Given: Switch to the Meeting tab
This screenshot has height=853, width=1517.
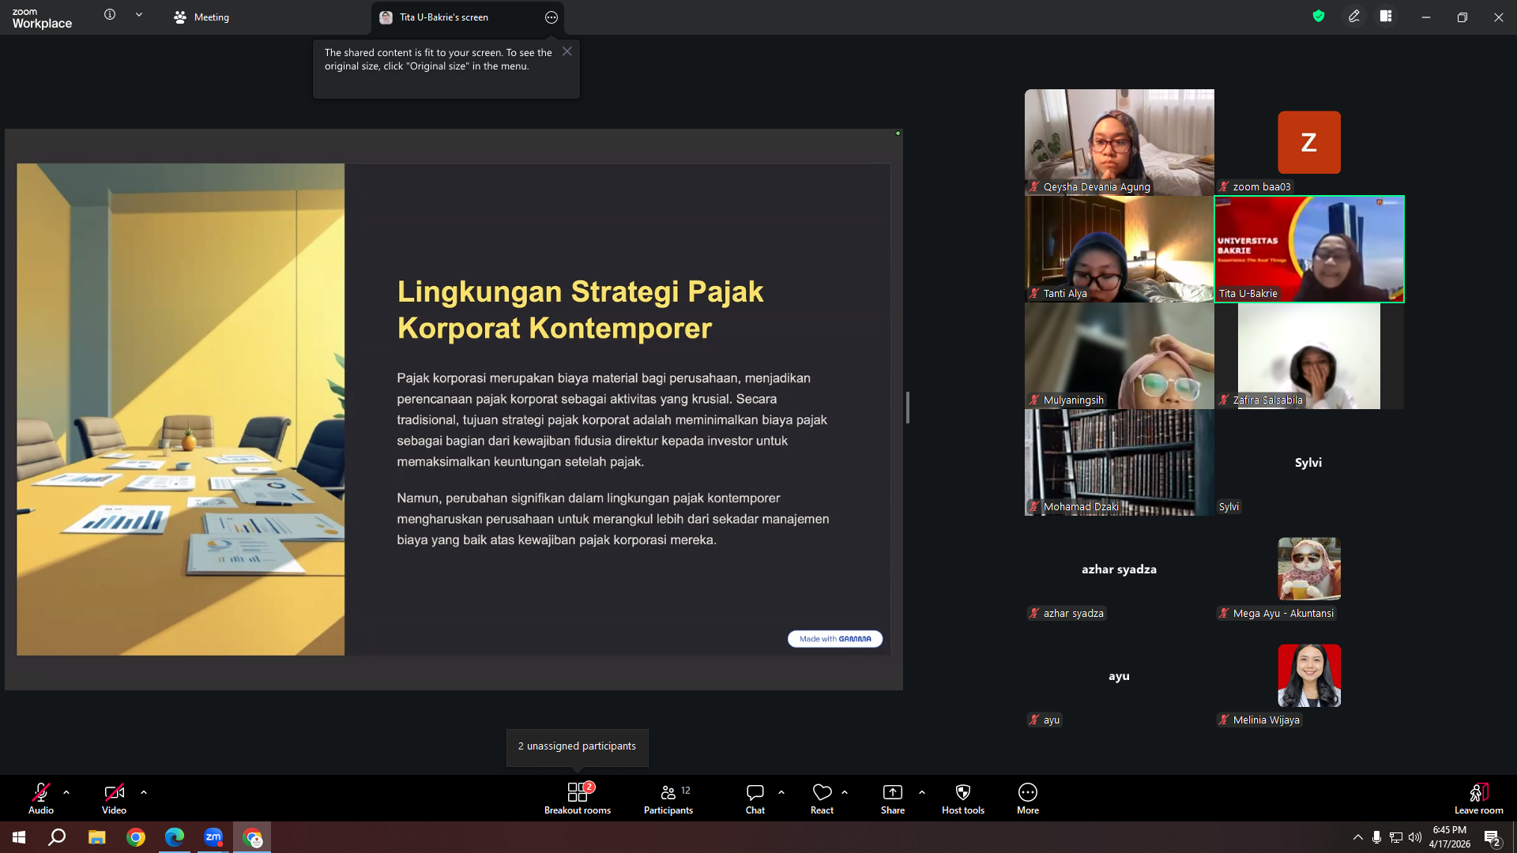Looking at the screenshot, I should click(201, 17).
